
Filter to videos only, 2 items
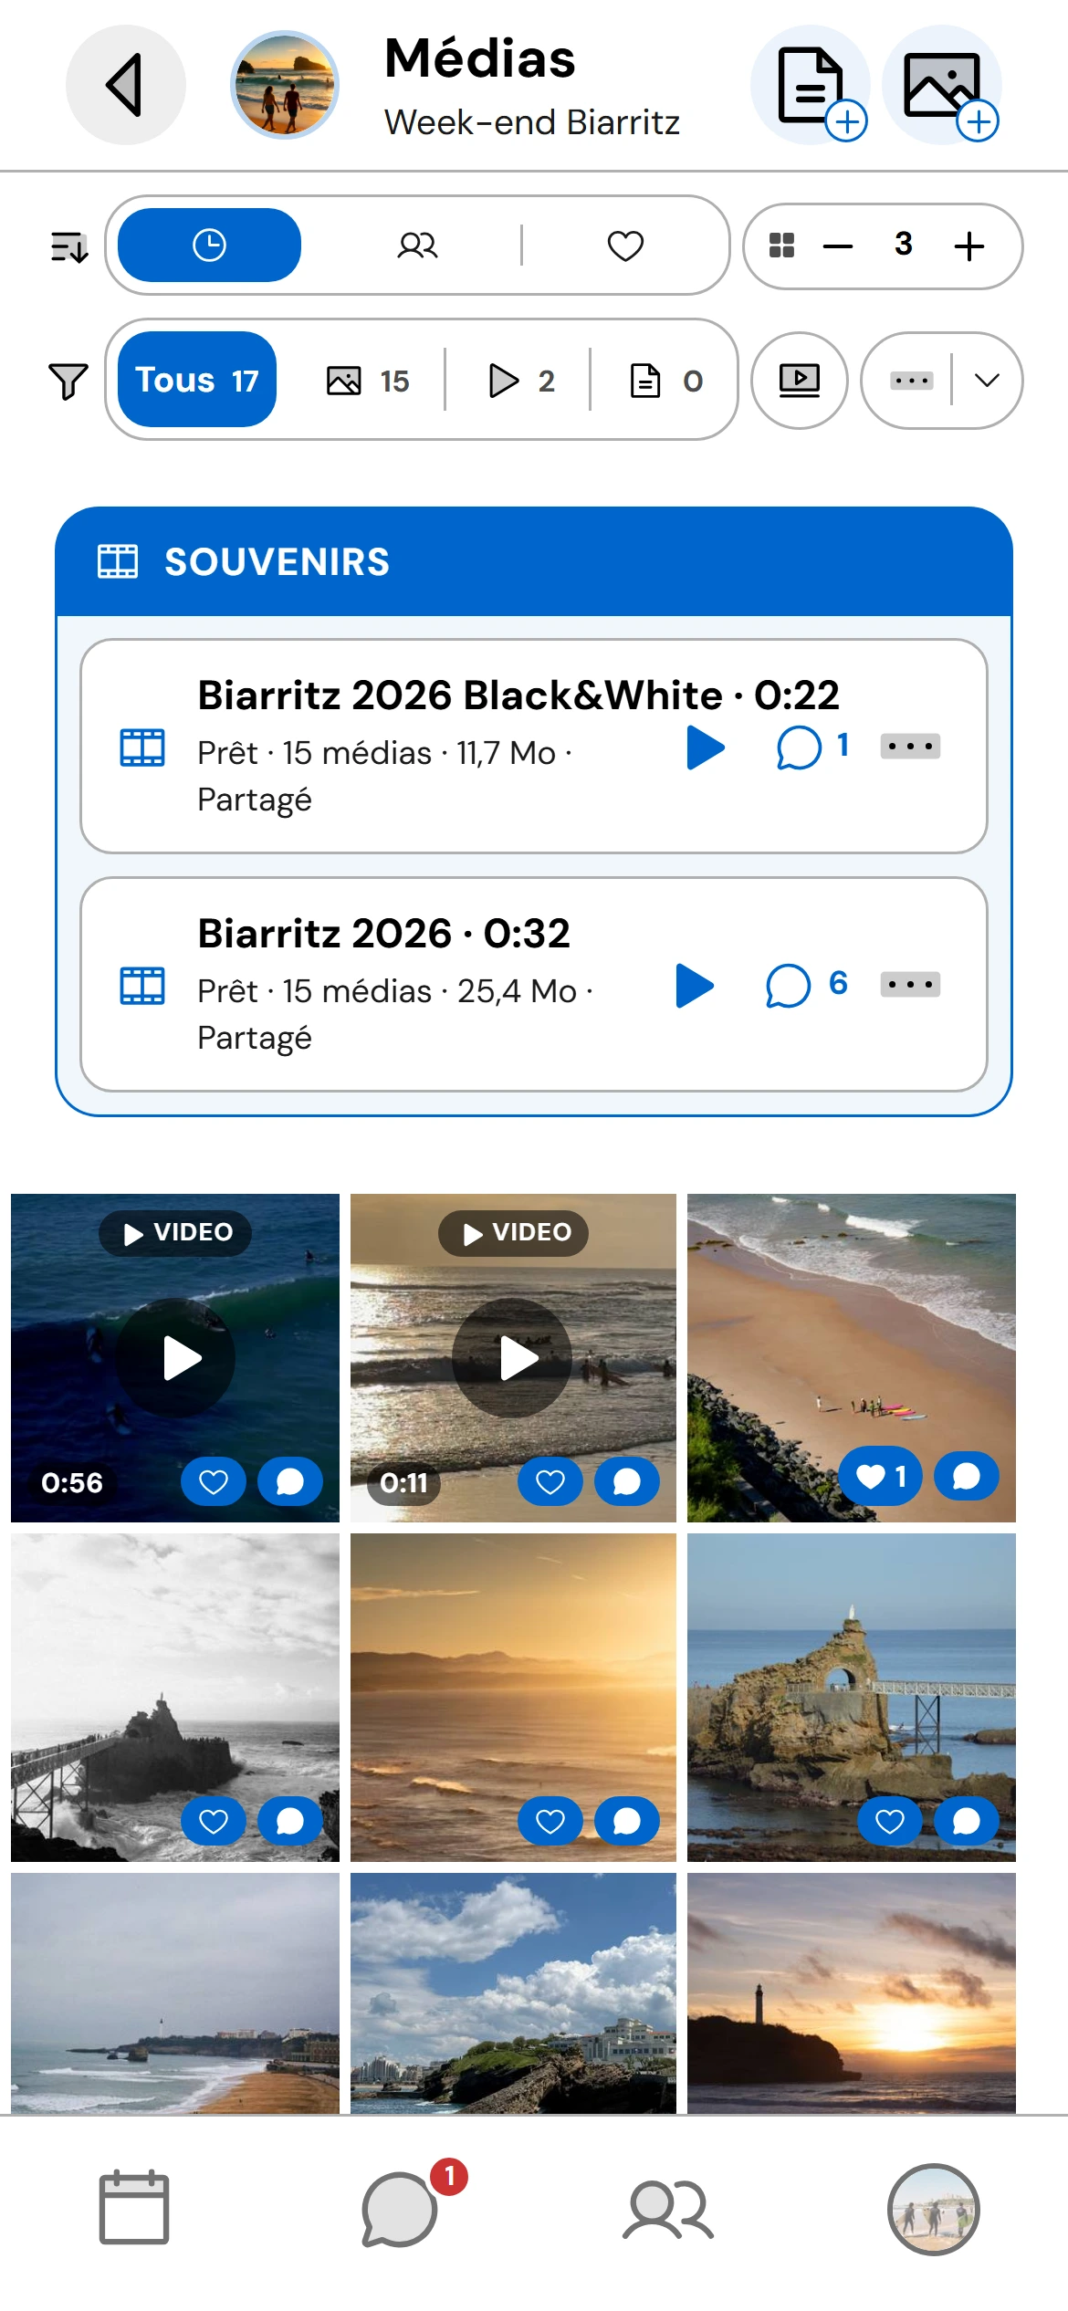pyautogui.click(x=522, y=381)
